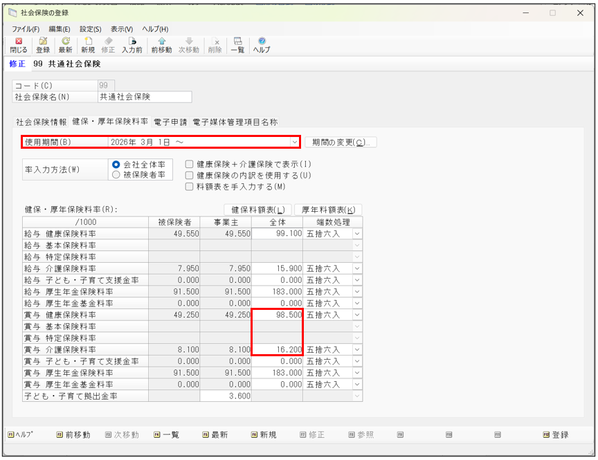
Task: Click the 期間の変更 button
Action: (341, 142)
